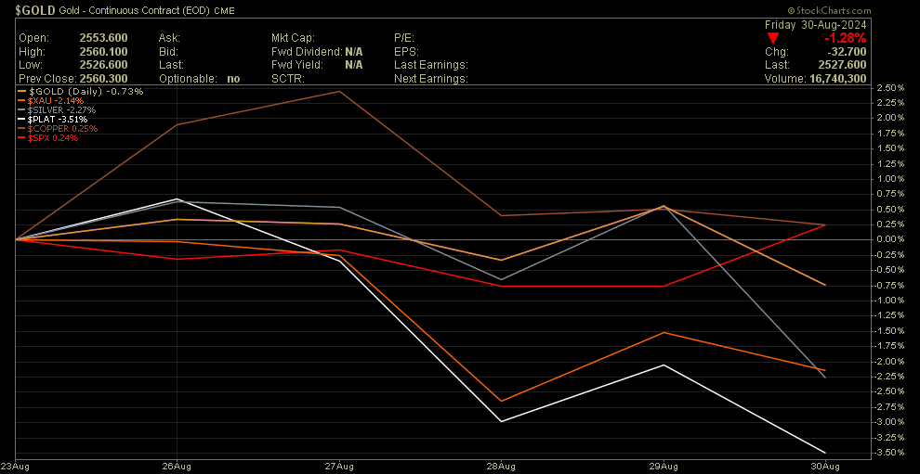Click the Chg value -32.700
This screenshot has height=474, width=920.
click(846, 52)
